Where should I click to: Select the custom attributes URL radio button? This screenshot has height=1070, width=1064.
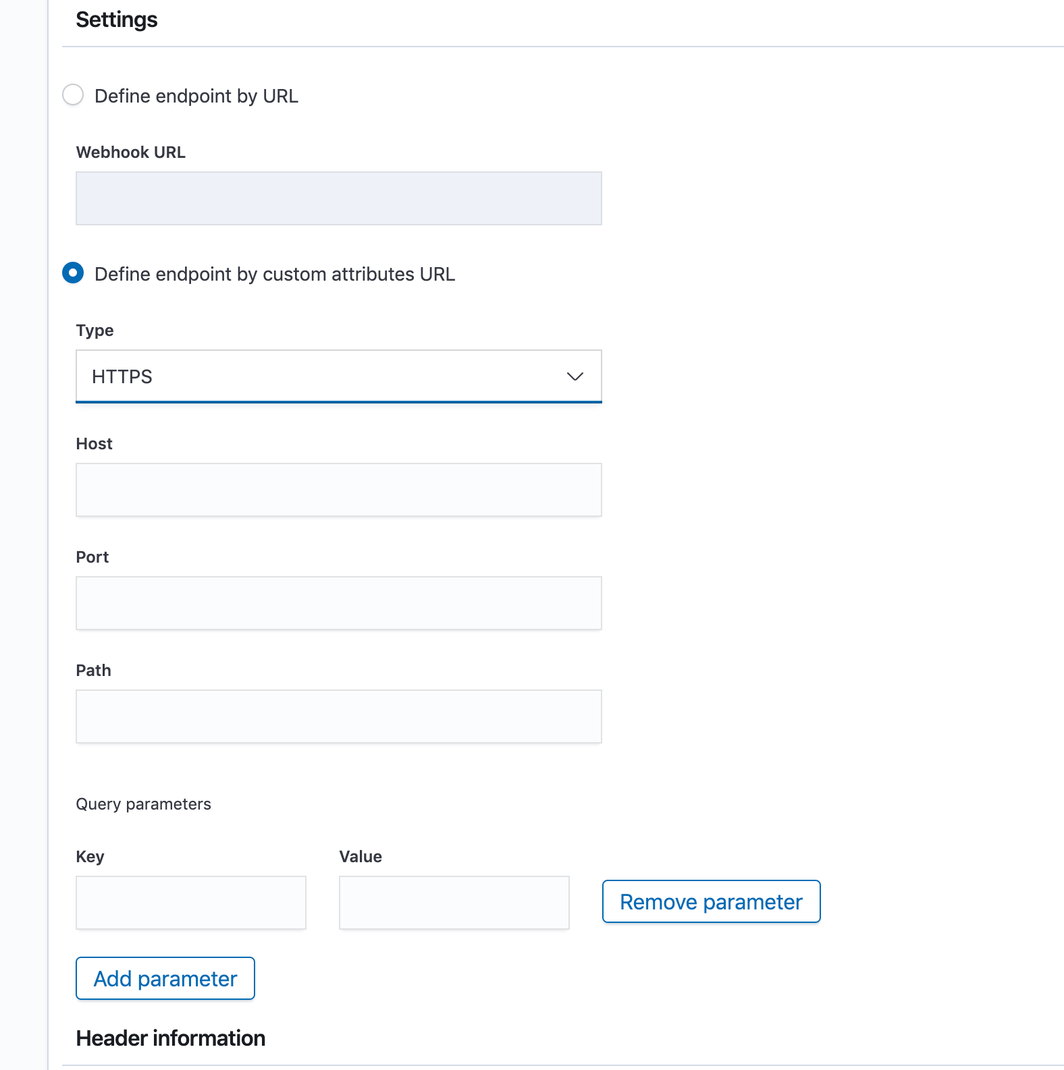tap(73, 273)
